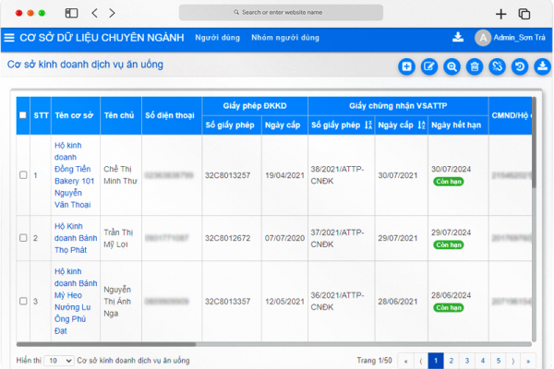
Task: Select current page 1 button
Action: tap(436, 361)
